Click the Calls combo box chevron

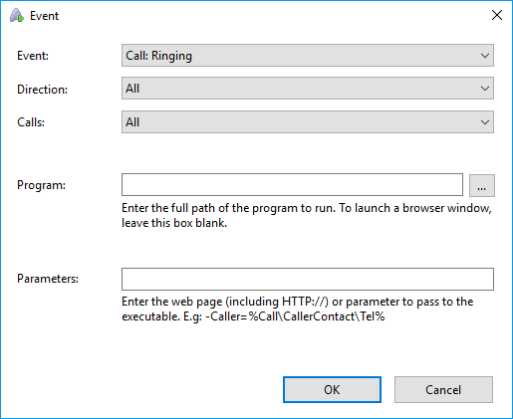point(485,122)
